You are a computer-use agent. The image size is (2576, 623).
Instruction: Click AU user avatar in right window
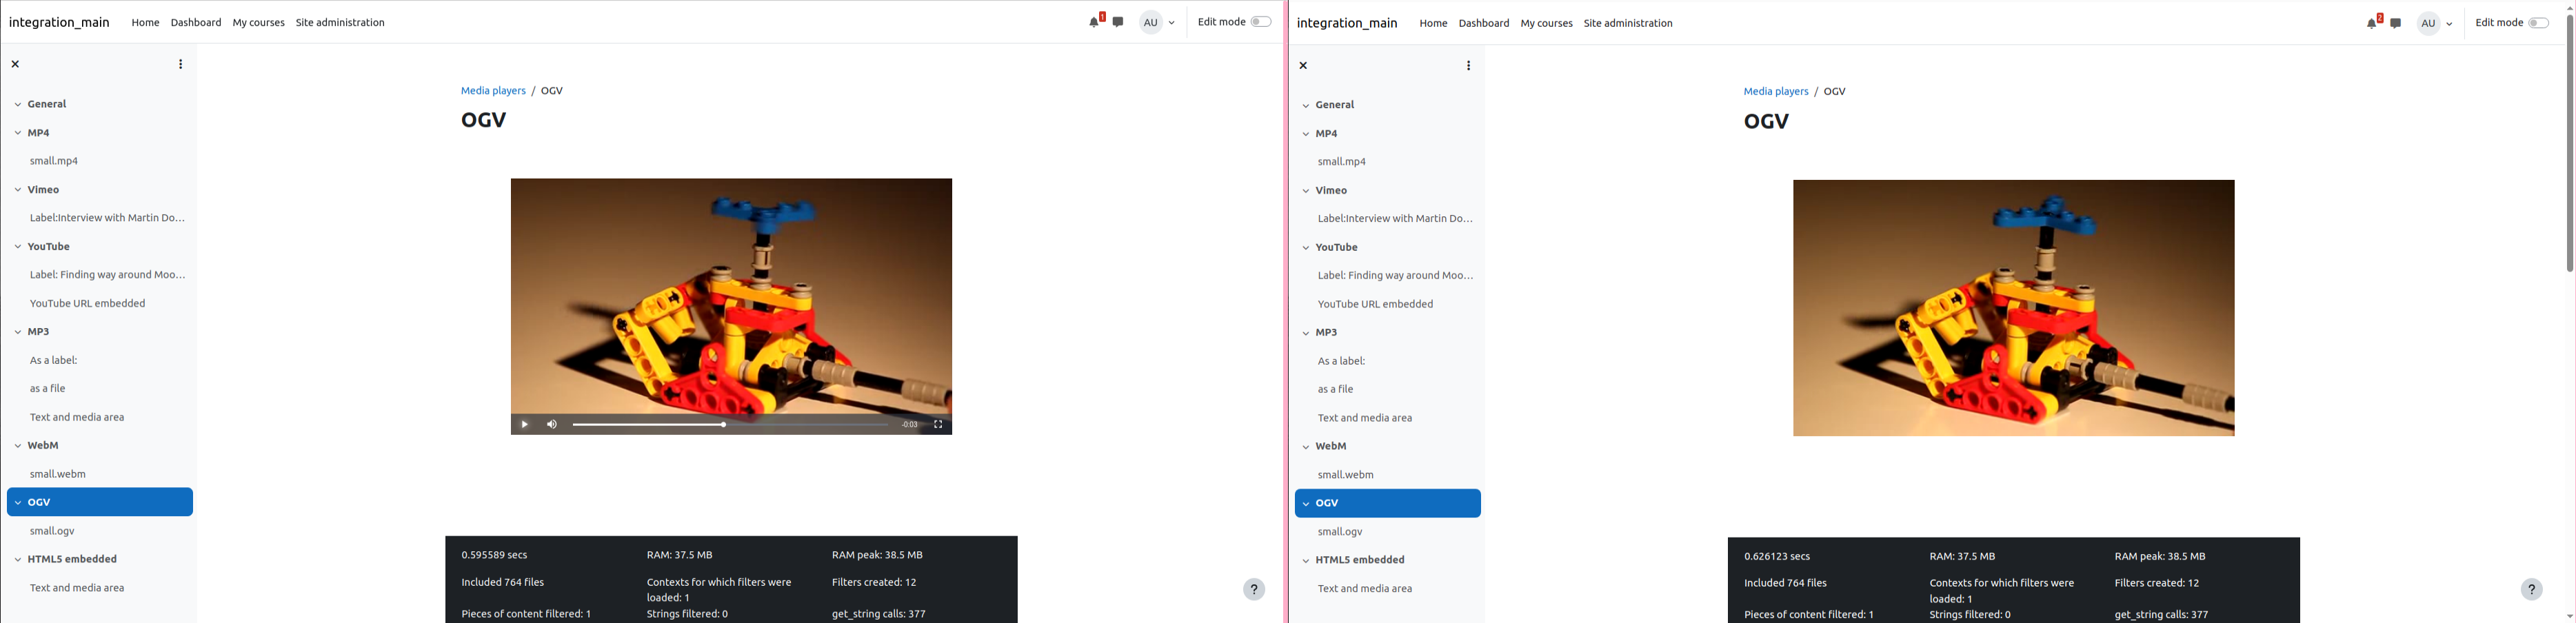pyautogui.click(x=2429, y=23)
